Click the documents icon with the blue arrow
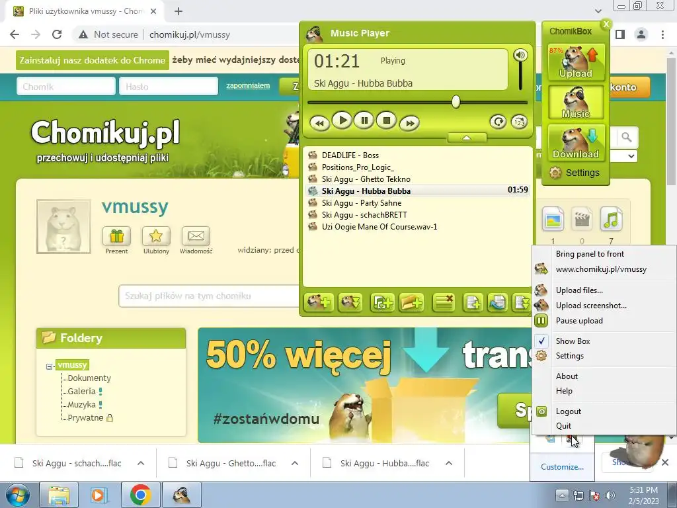The height and width of the screenshot is (508, 677). click(x=497, y=302)
